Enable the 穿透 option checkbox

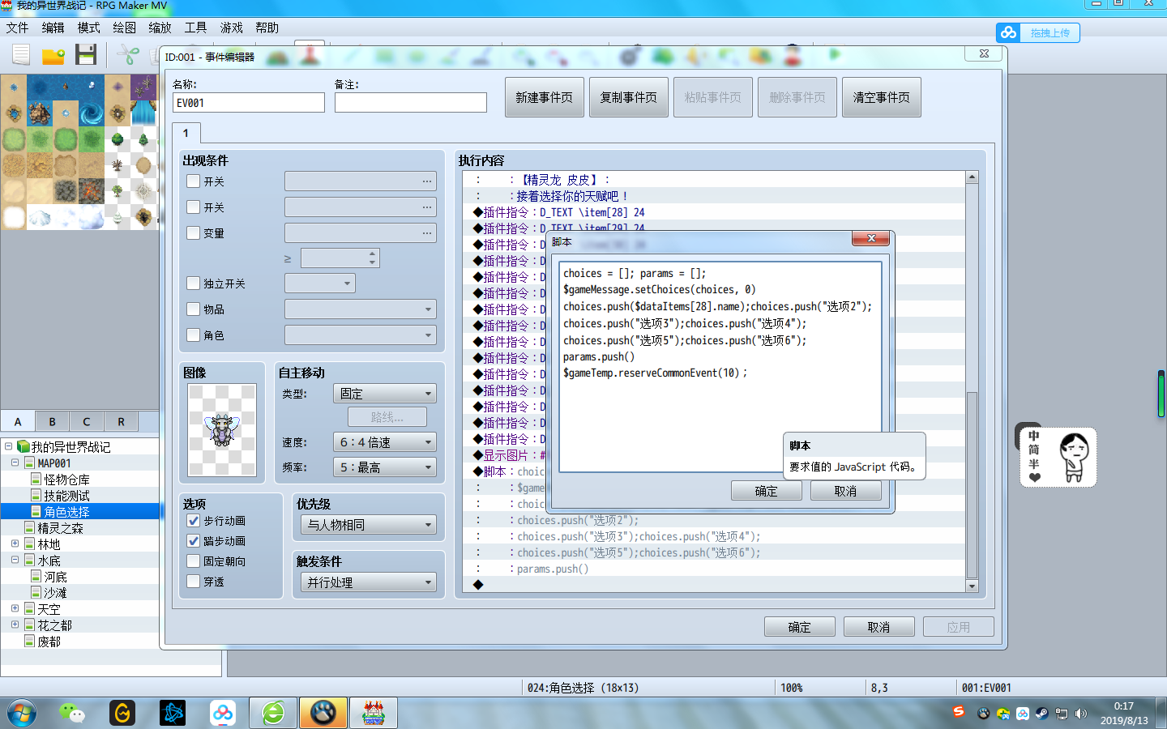194,582
